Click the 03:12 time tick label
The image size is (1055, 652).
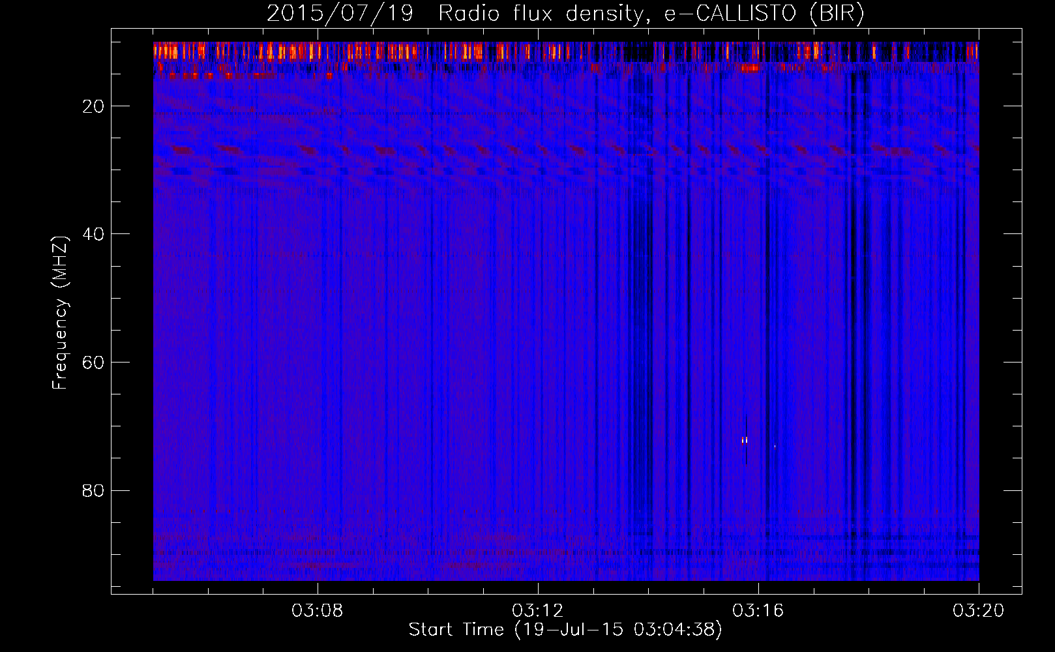click(x=538, y=611)
